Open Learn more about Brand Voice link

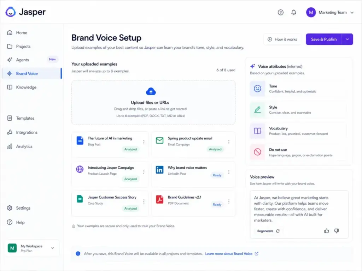pyautogui.click(x=232, y=254)
